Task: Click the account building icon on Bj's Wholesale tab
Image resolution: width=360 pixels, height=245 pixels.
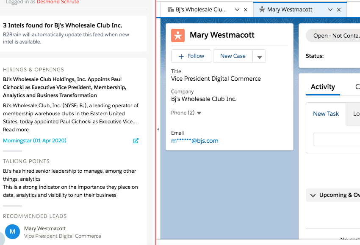Action: pos(171,9)
